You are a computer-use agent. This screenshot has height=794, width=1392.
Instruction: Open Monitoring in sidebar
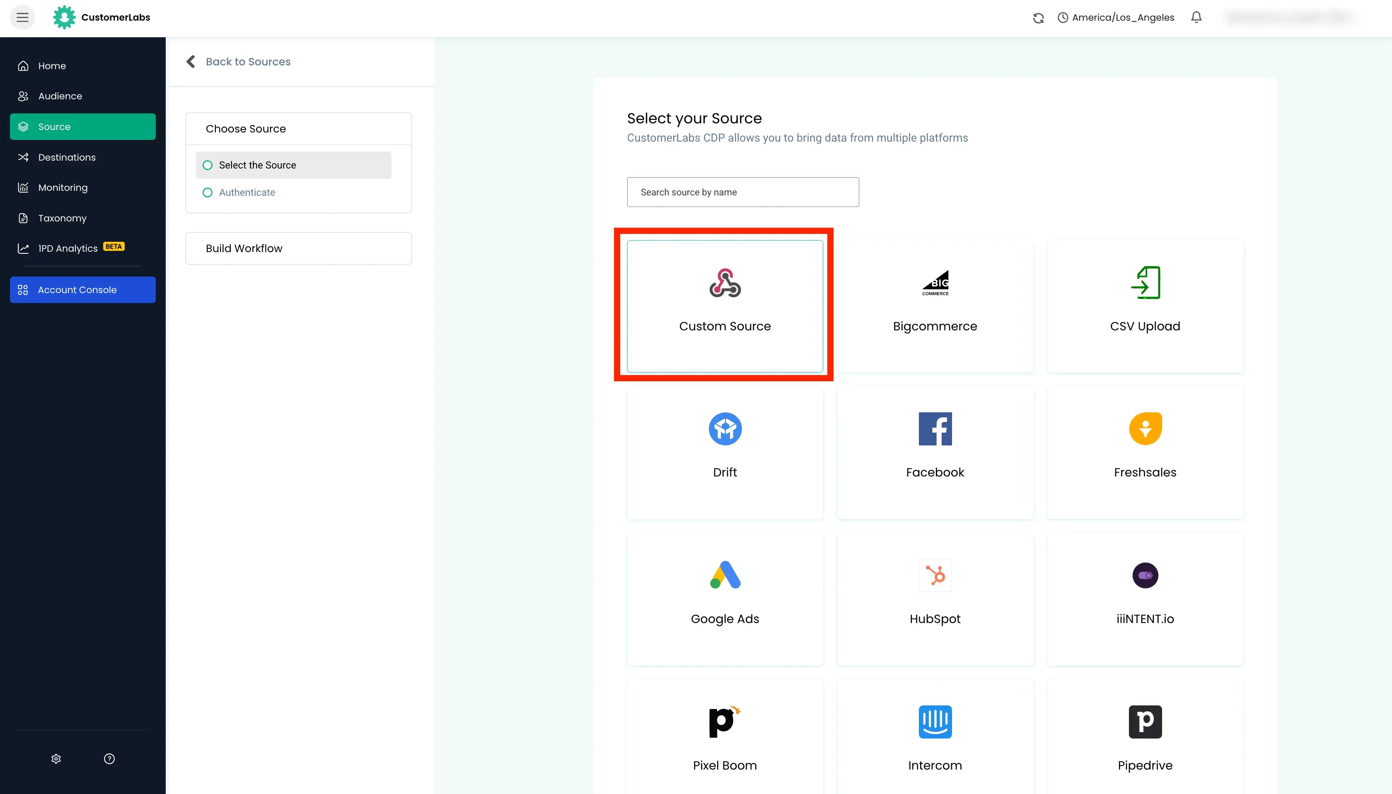point(83,188)
